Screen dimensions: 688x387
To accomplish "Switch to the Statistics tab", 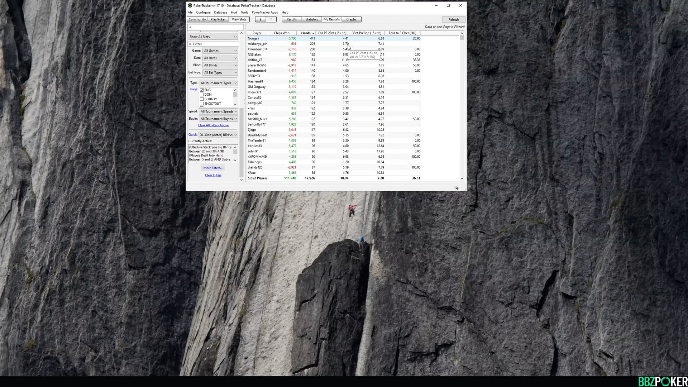I will 311,19.
